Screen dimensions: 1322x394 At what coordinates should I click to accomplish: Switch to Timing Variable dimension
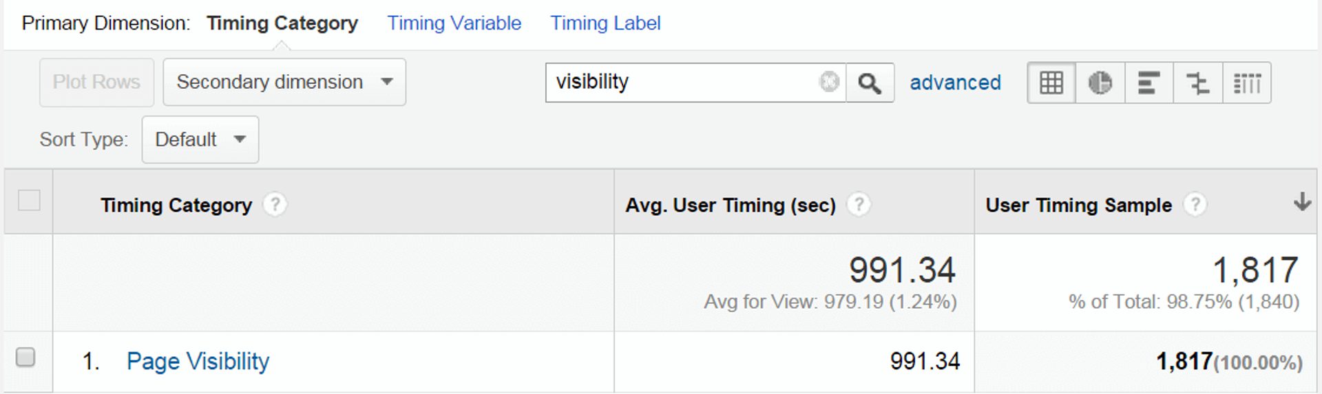454,23
